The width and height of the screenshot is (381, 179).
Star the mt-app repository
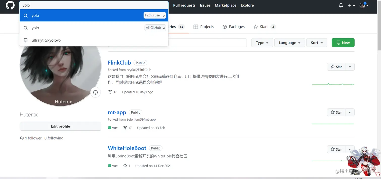point(336,112)
